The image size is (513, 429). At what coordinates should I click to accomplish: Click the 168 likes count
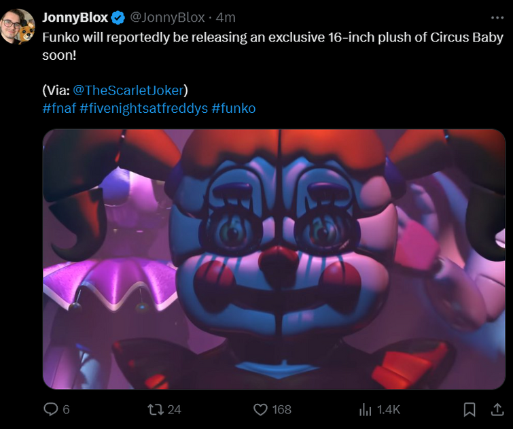tap(281, 409)
